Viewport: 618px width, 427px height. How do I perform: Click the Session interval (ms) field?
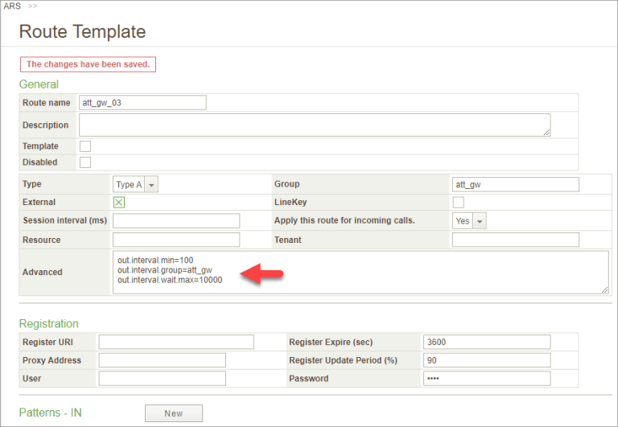[x=176, y=220]
